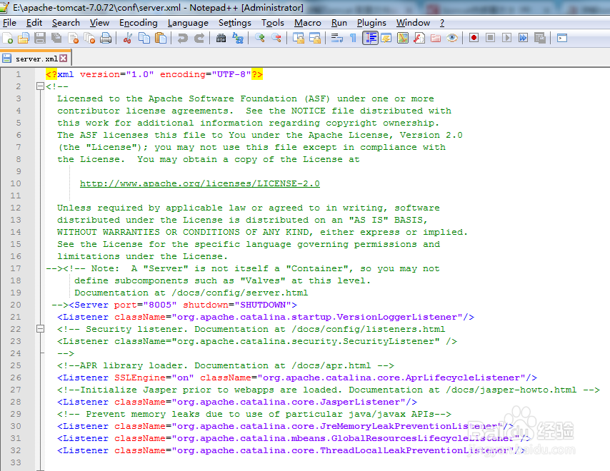Open the Settings menu
The height and width of the screenshot is (471, 610).
[234, 23]
